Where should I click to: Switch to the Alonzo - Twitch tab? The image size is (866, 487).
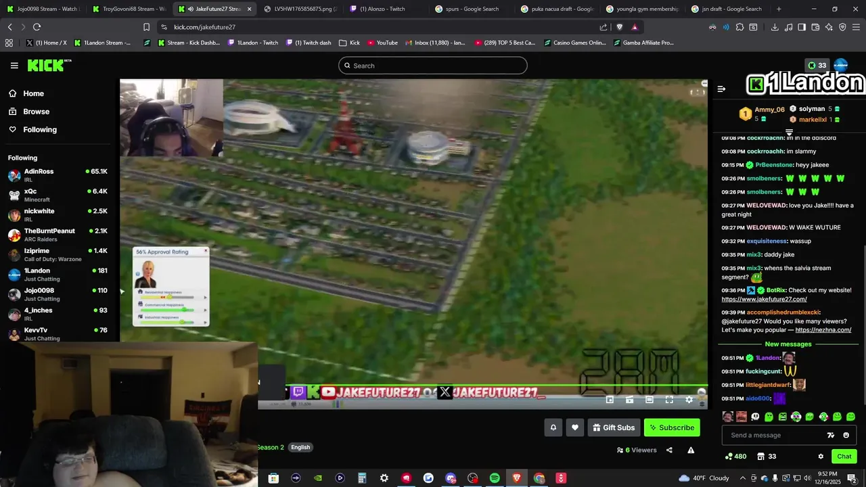386,9
